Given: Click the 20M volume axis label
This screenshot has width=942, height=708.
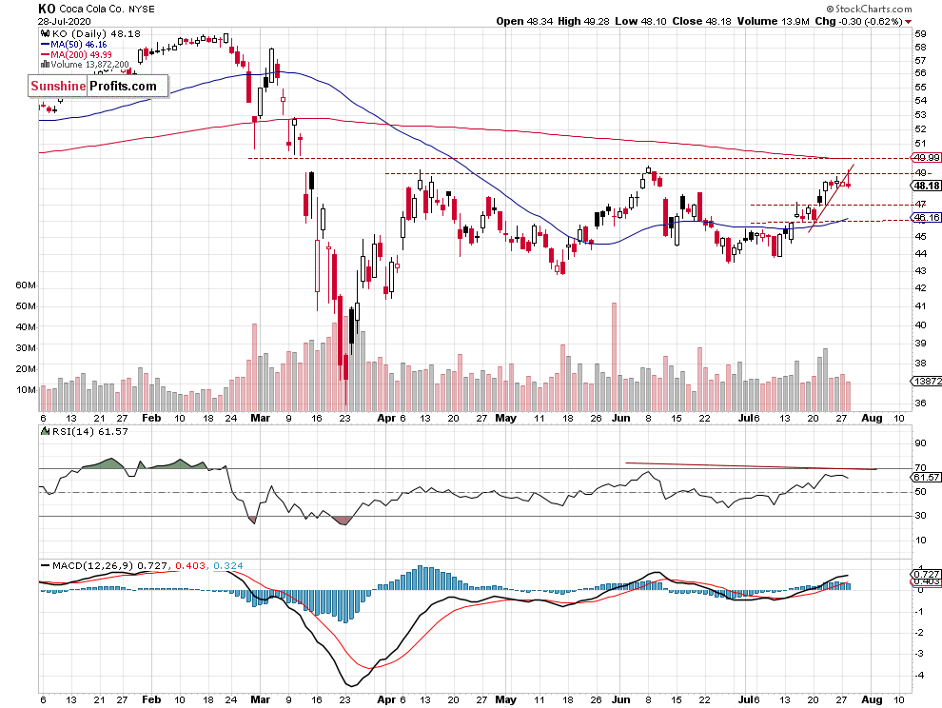Looking at the screenshot, I should (x=26, y=369).
